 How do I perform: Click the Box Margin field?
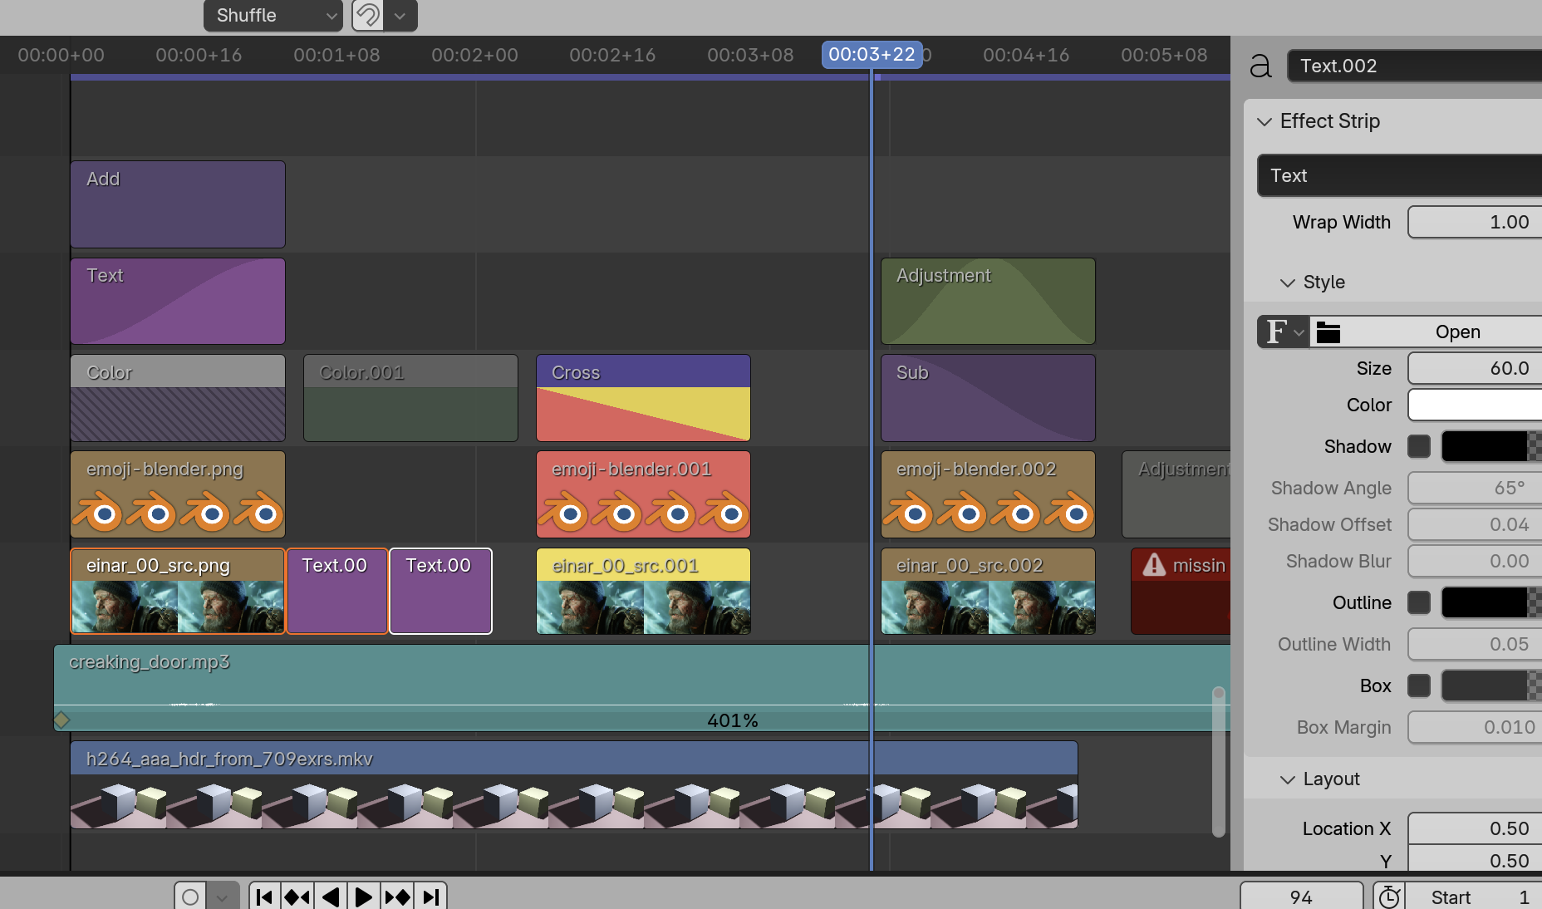[1475, 727]
